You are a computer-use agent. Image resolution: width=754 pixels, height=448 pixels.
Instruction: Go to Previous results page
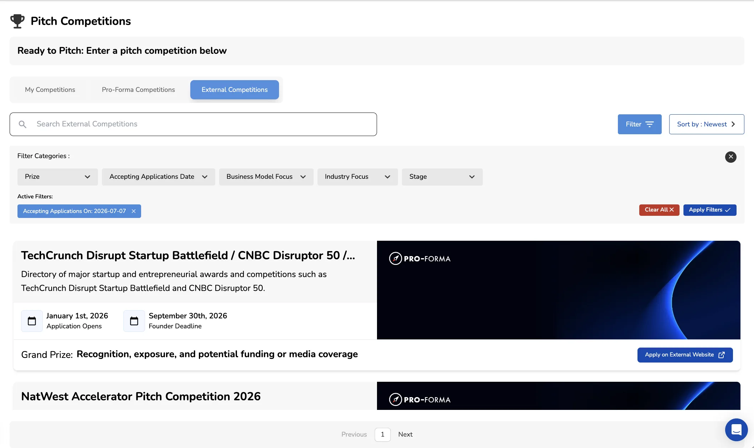[x=354, y=434]
